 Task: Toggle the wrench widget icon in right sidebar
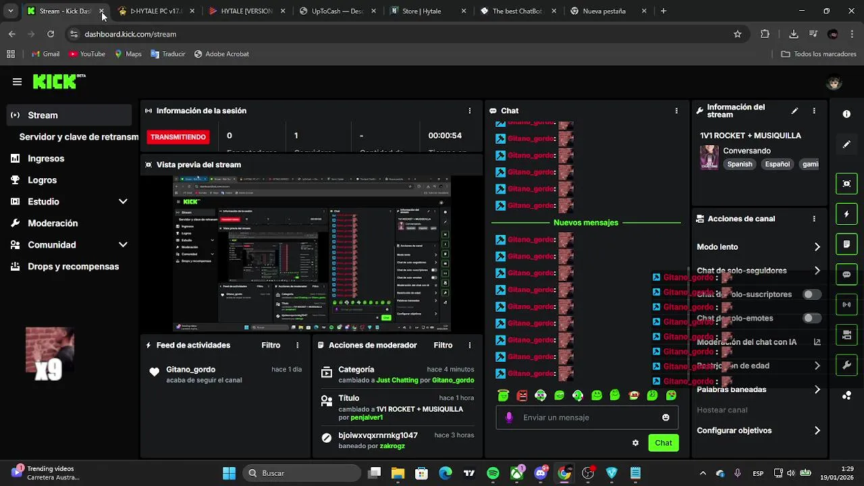(846, 365)
